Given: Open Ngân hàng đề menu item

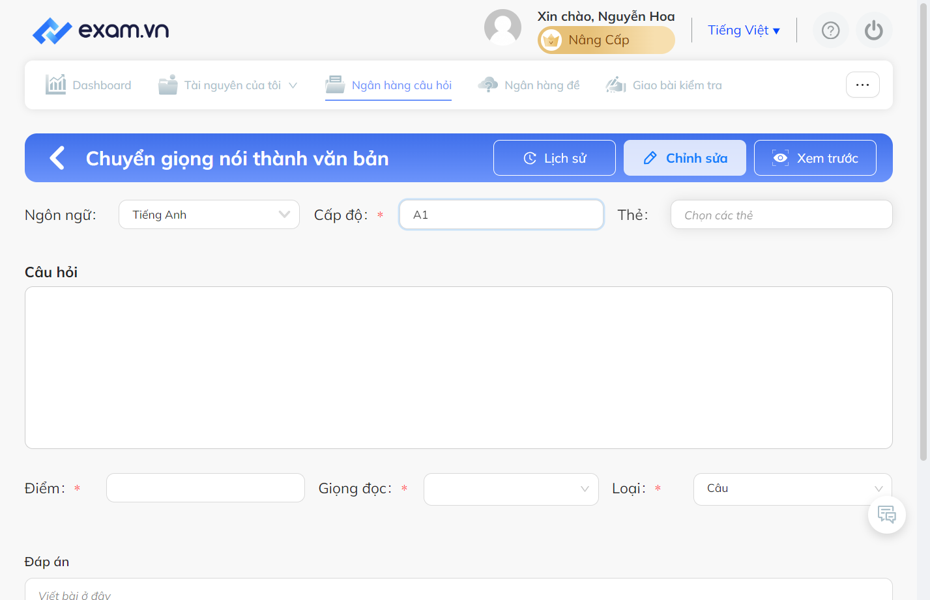Looking at the screenshot, I should tap(529, 85).
